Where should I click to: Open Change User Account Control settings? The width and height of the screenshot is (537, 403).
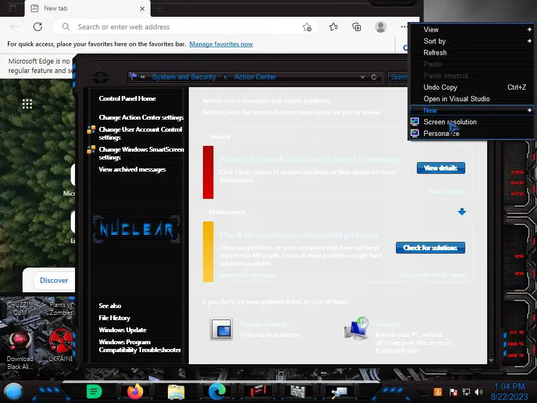(140, 133)
